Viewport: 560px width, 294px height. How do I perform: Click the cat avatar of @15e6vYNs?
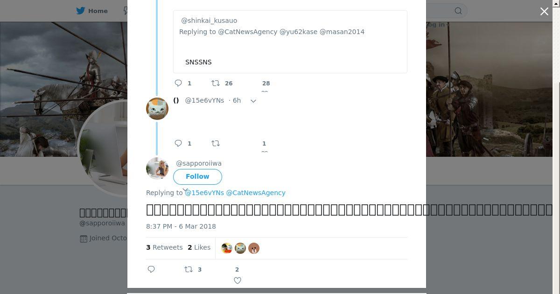157,109
